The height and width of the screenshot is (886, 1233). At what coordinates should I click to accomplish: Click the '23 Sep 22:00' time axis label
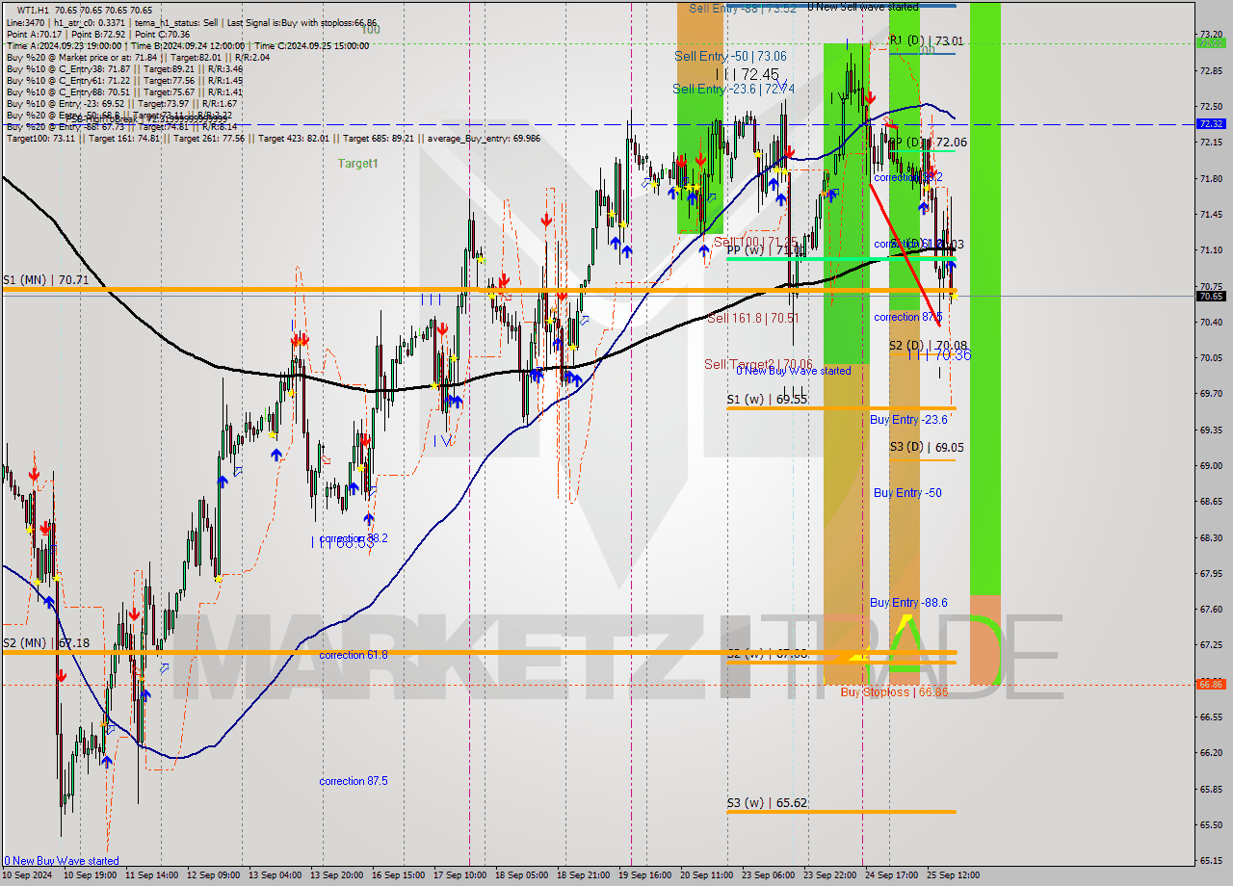click(832, 875)
